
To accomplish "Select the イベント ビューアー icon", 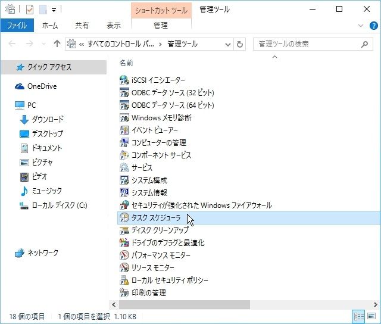I will (124, 130).
